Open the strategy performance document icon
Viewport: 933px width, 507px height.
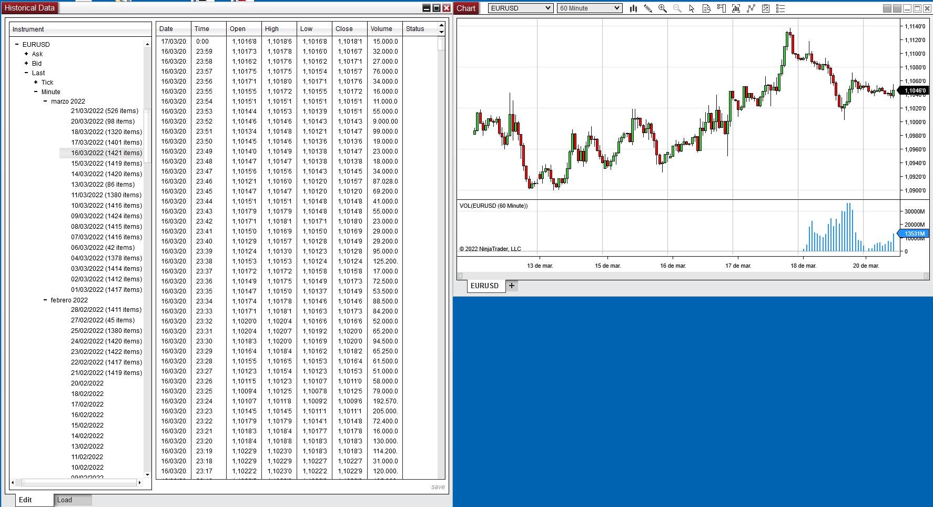766,8
